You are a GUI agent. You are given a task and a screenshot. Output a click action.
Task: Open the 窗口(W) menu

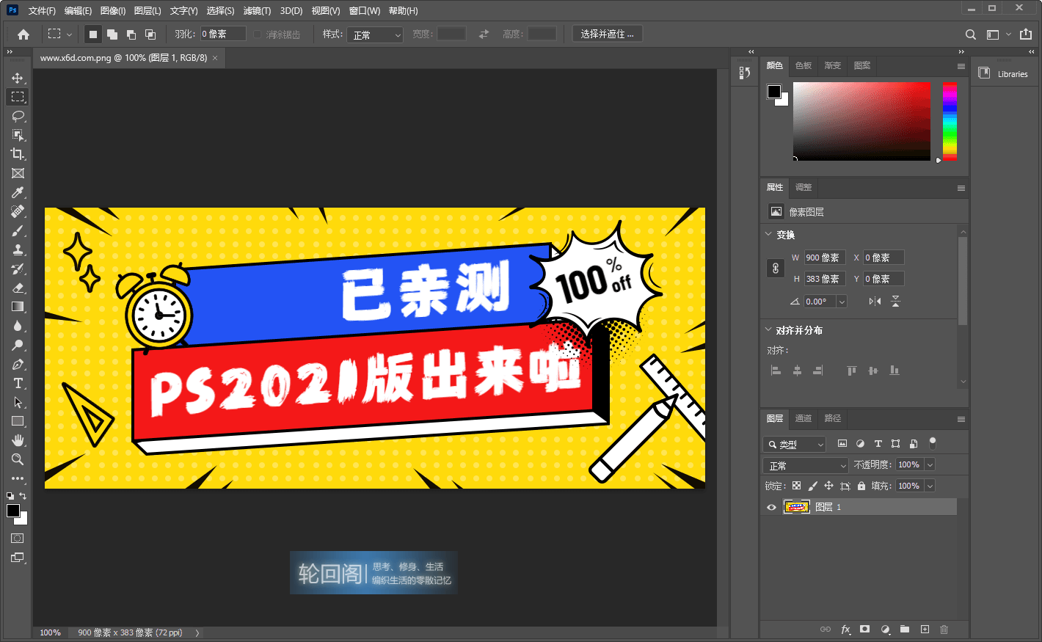coord(365,10)
